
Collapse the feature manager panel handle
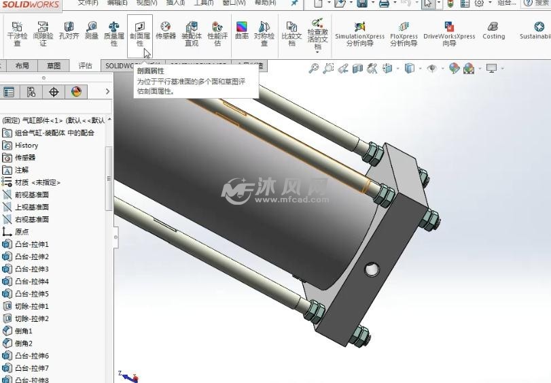coord(115,237)
